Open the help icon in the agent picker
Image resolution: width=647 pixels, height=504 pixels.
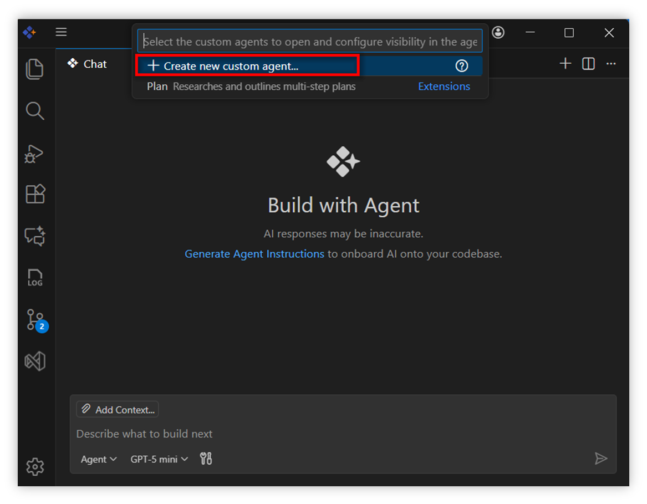click(462, 66)
